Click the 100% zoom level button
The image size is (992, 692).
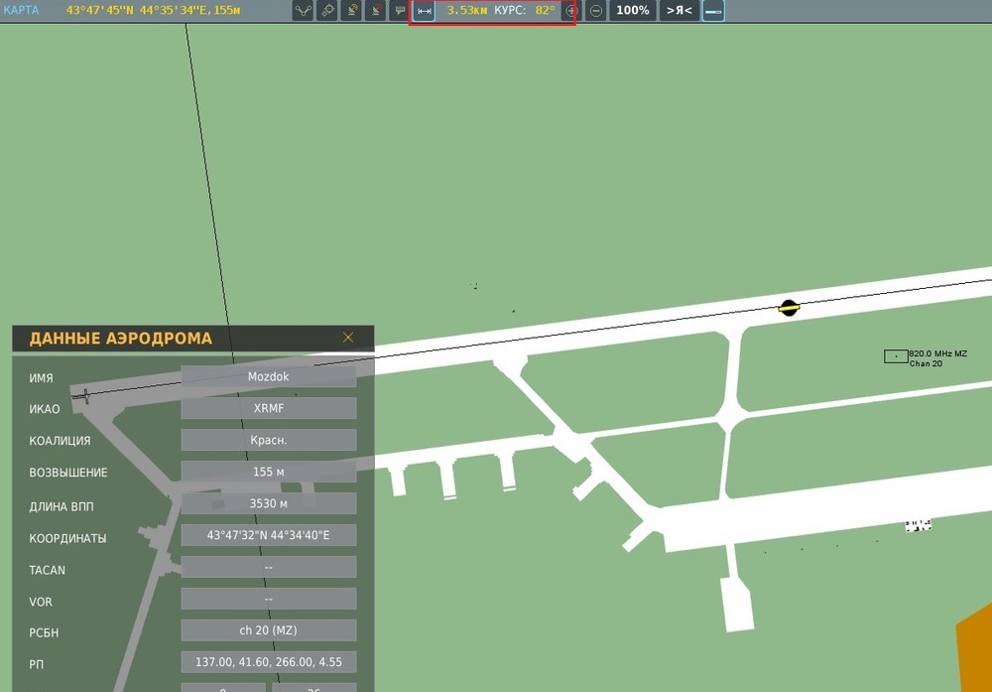(x=633, y=11)
